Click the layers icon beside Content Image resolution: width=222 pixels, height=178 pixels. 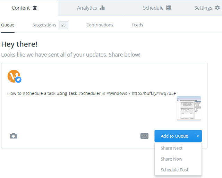[x=35, y=8]
